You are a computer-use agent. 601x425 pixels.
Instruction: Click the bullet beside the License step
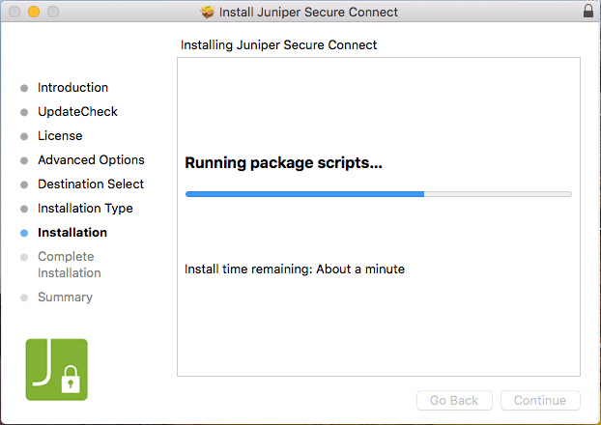coord(24,136)
